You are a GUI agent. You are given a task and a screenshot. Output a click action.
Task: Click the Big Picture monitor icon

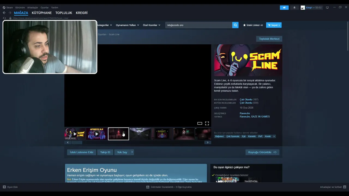tap(327, 8)
